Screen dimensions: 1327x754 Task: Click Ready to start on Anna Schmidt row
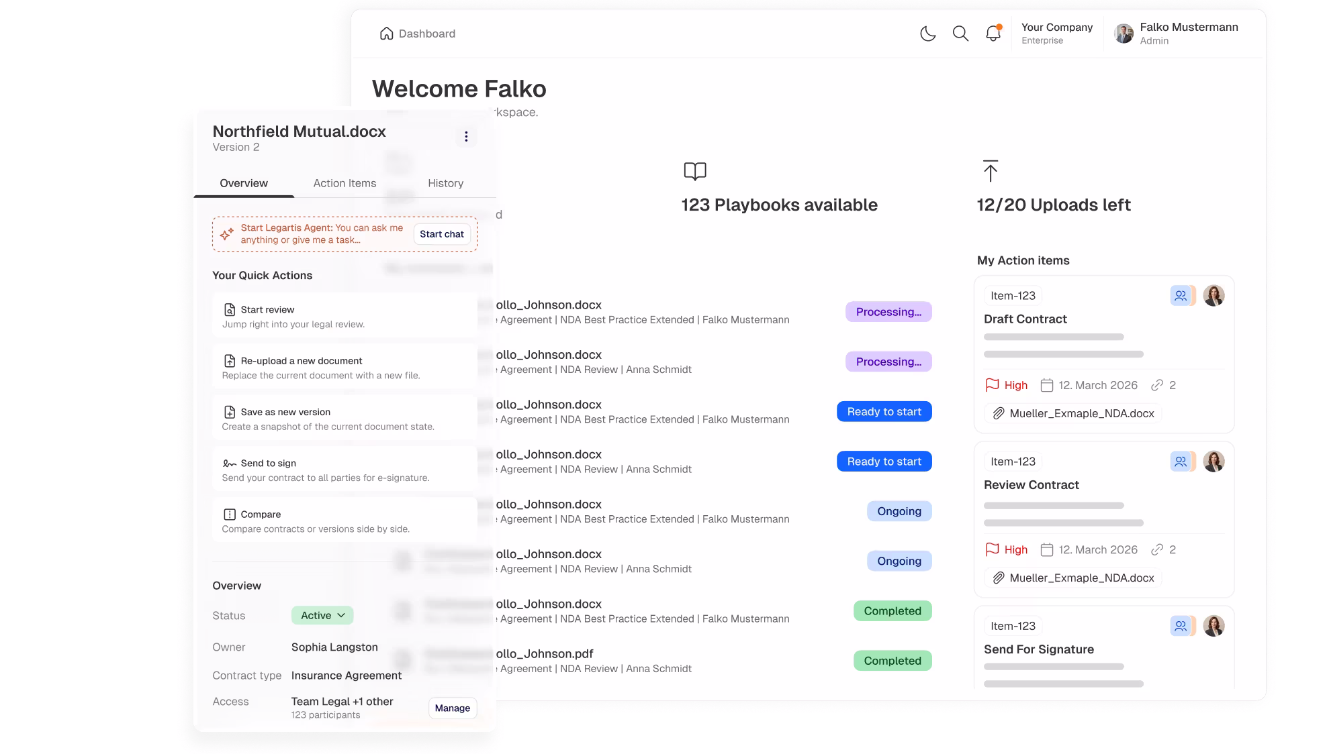[x=884, y=462]
